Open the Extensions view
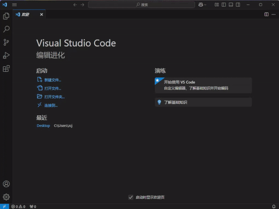The height and width of the screenshot is (209, 279). [6, 69]
